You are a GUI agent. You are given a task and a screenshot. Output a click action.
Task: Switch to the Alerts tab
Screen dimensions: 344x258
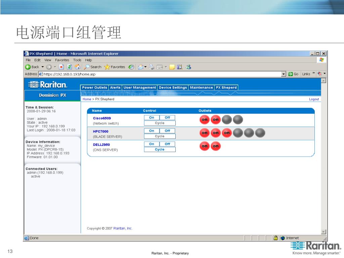tap(115, 88)
